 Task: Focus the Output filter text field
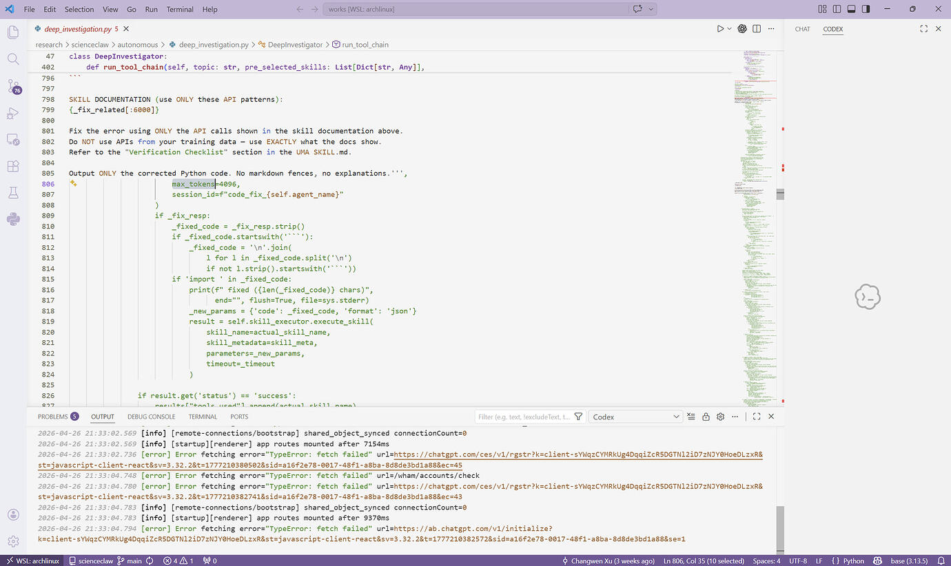(524, 417)
